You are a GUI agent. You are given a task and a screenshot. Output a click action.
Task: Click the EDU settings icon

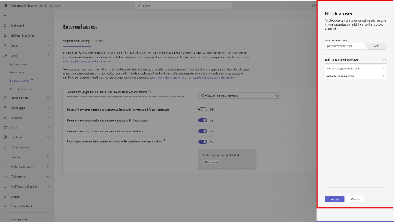click(x=5, y=177)
